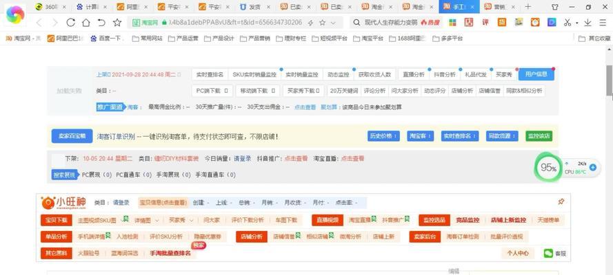Click the blue plus icon on CPU widget

[593, 168]
